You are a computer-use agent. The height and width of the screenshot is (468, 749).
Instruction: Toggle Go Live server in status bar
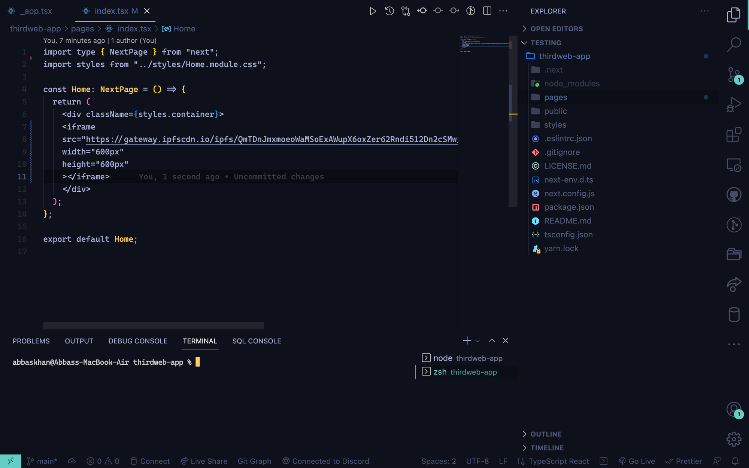pyautogui.click(x=637, y=461)
